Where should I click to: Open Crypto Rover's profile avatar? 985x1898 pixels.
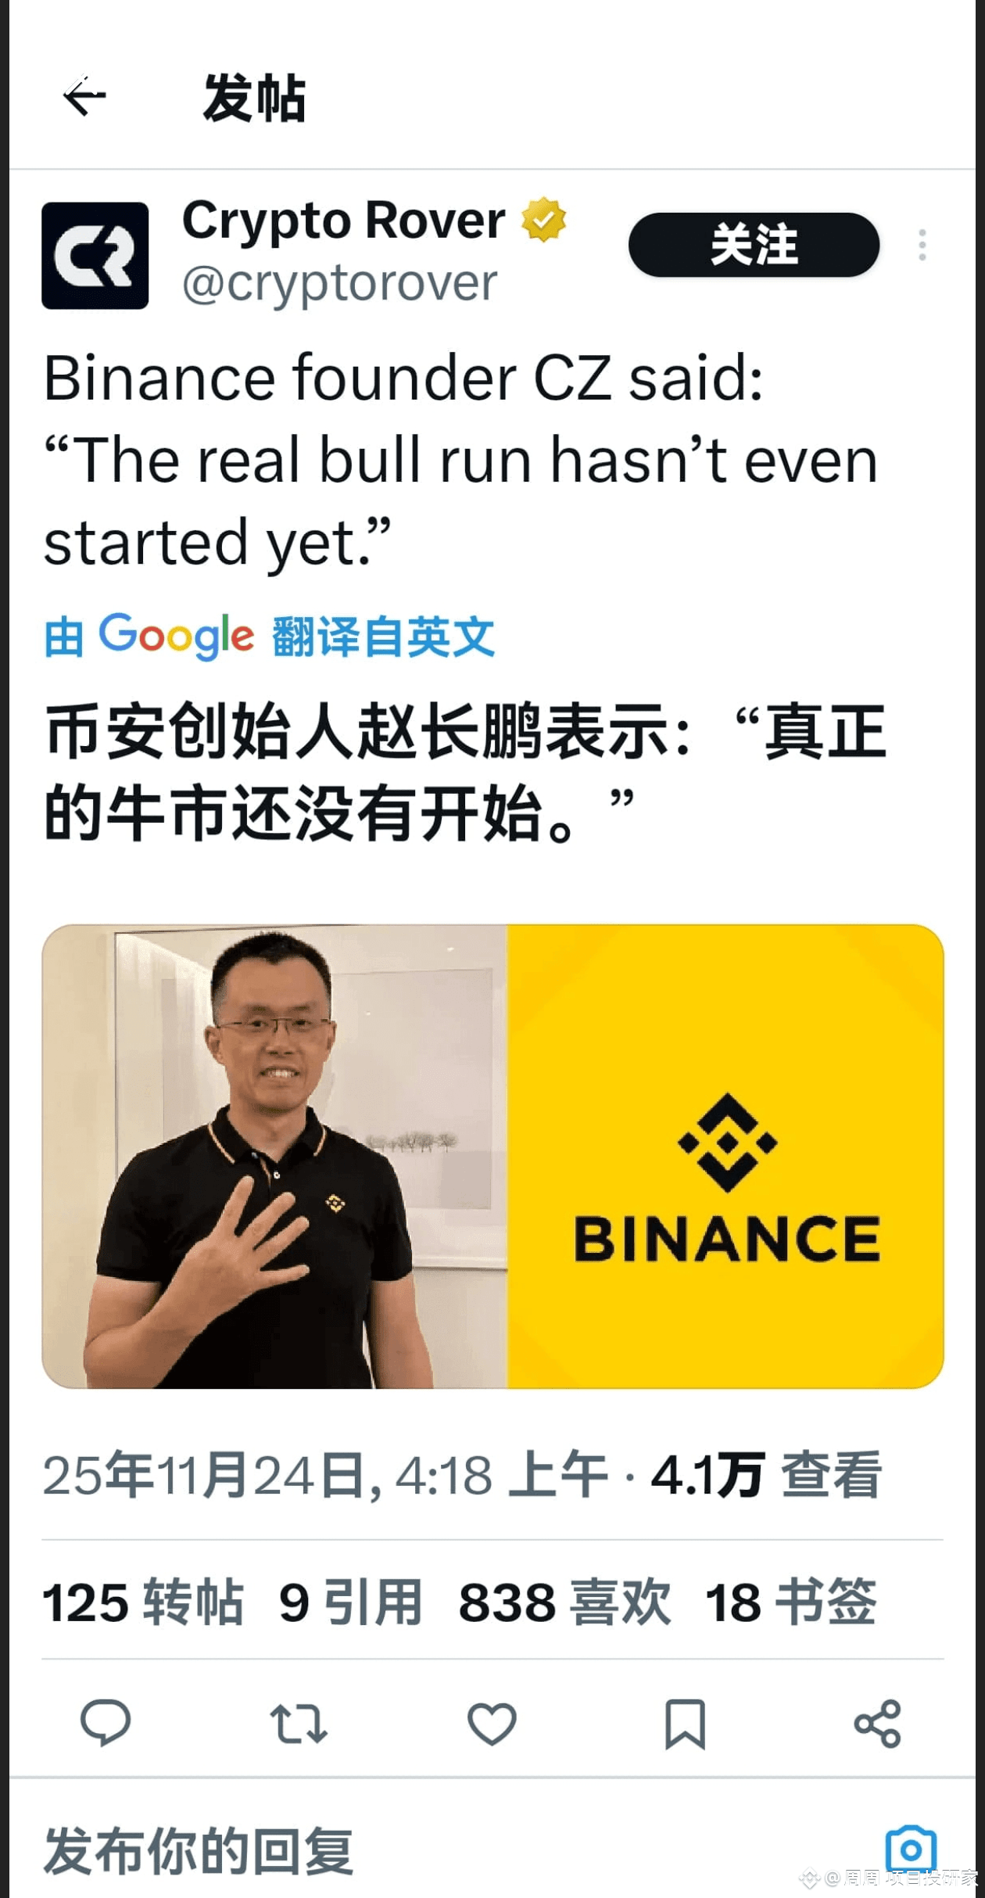tap(95, 256)
